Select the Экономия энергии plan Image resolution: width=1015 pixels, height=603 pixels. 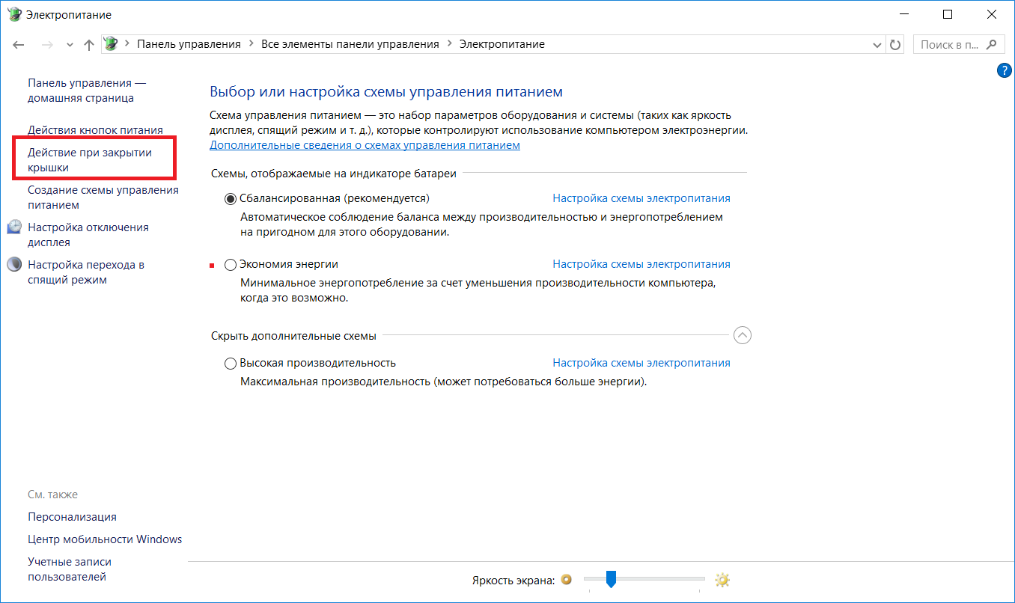point(231,265)
